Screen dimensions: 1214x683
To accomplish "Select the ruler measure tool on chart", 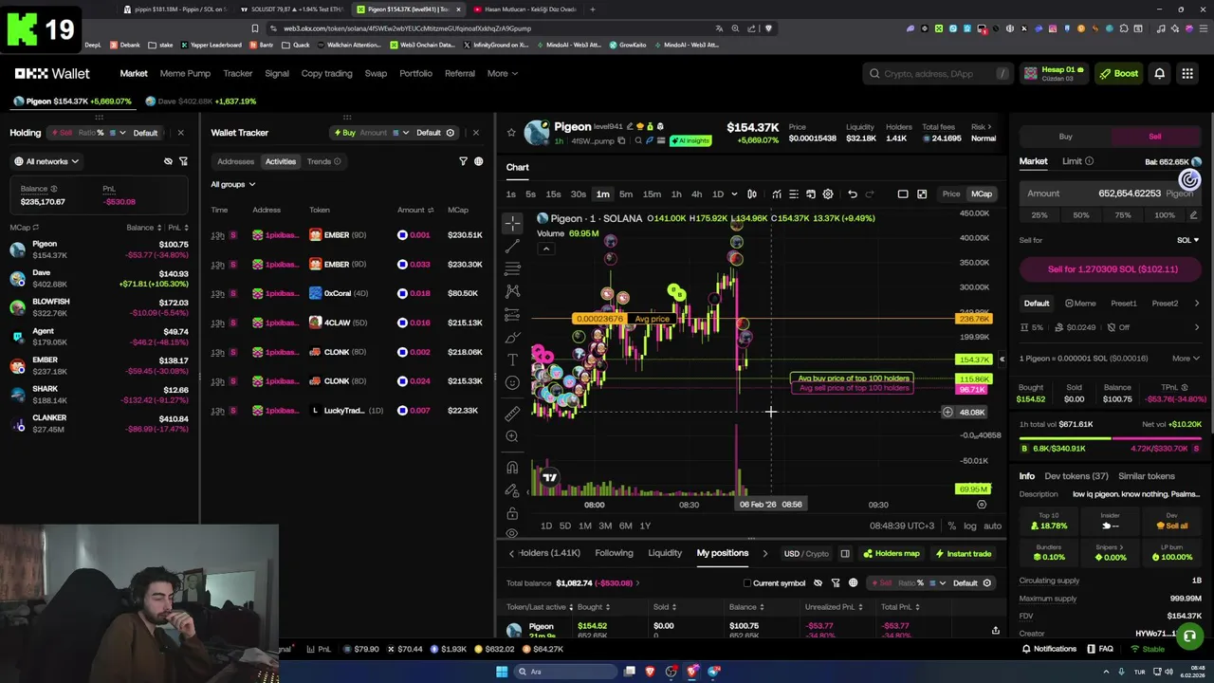I will pyautogui.click(x=512, y=414).
